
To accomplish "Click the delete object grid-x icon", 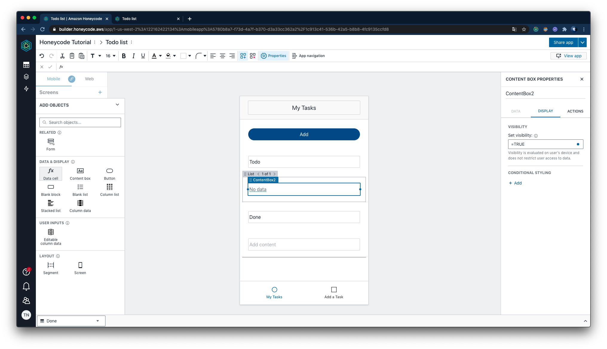I will click(253, 56).
